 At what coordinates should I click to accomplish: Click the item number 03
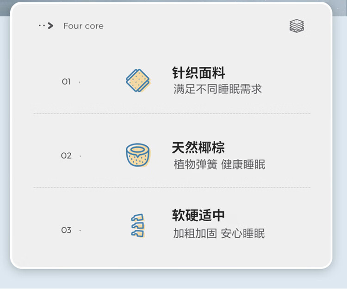point(66,230)
